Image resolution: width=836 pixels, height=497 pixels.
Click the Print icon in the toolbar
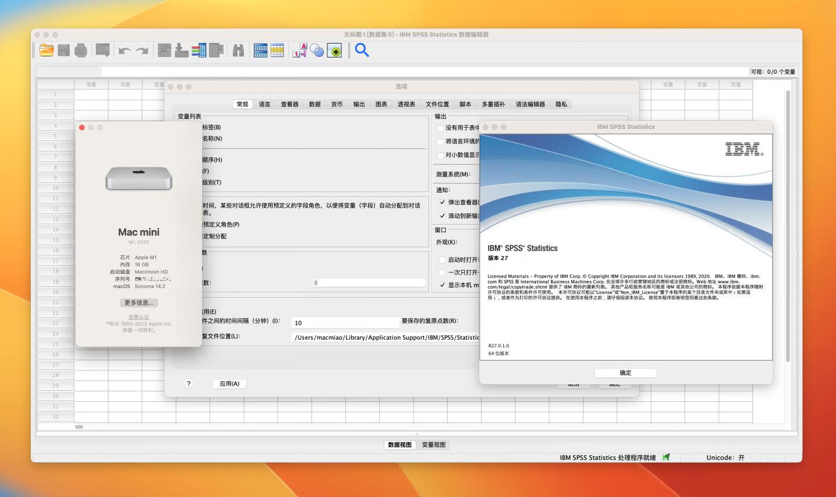[x=81, y=51]
